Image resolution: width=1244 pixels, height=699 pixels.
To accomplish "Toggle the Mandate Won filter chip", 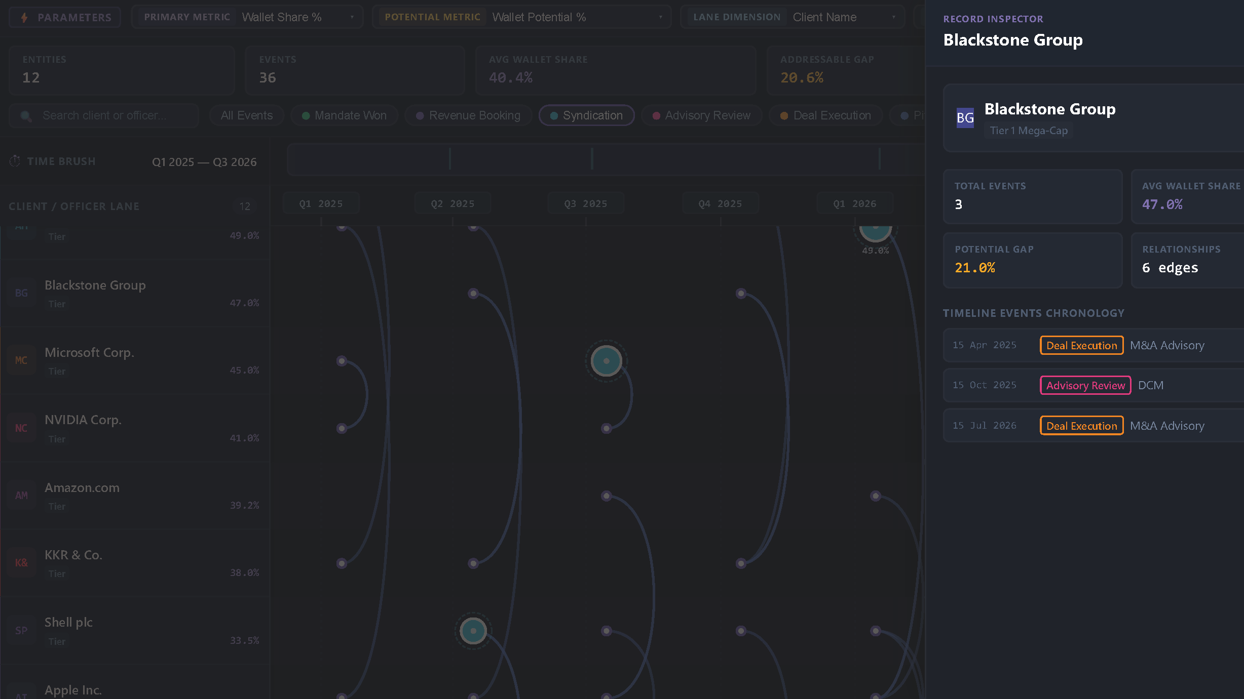I will pos(344,115).
